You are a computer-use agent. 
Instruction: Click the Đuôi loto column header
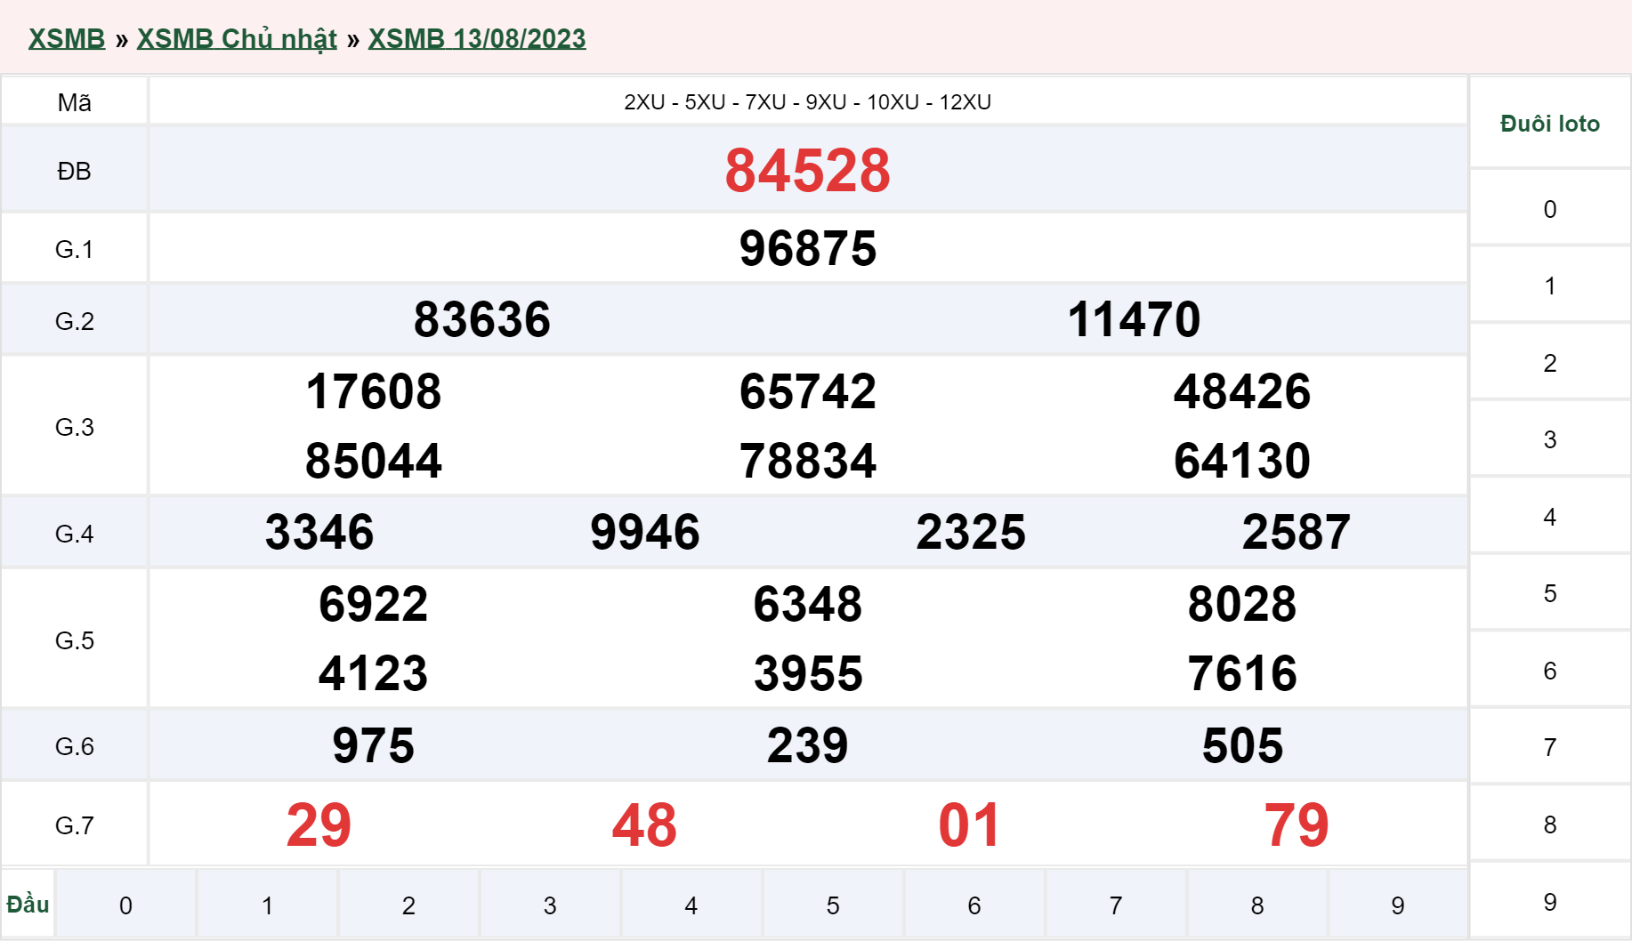point(1549,124)
